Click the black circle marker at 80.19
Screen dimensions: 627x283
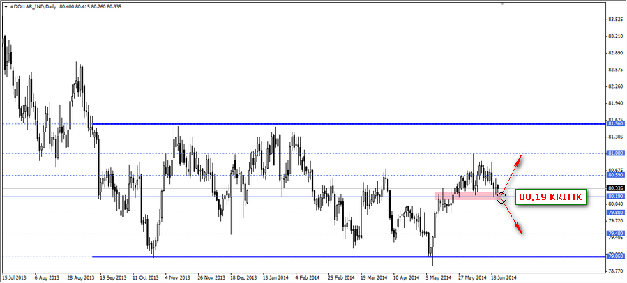(x=503, y=198)
